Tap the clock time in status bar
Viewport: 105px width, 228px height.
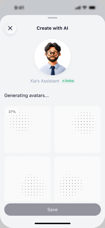coord(19,7)
